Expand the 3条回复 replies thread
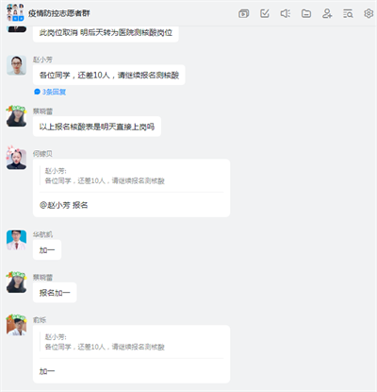This screenshot has height=392, width=377. [x=50, y=92]
